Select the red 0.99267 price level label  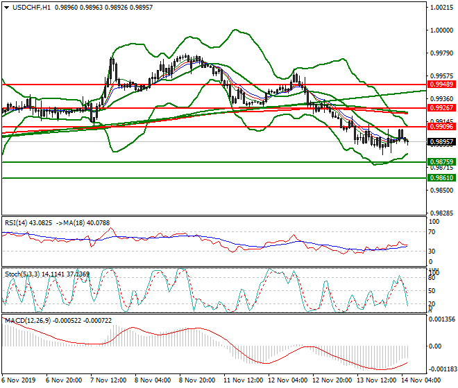[x=441, y=108]
